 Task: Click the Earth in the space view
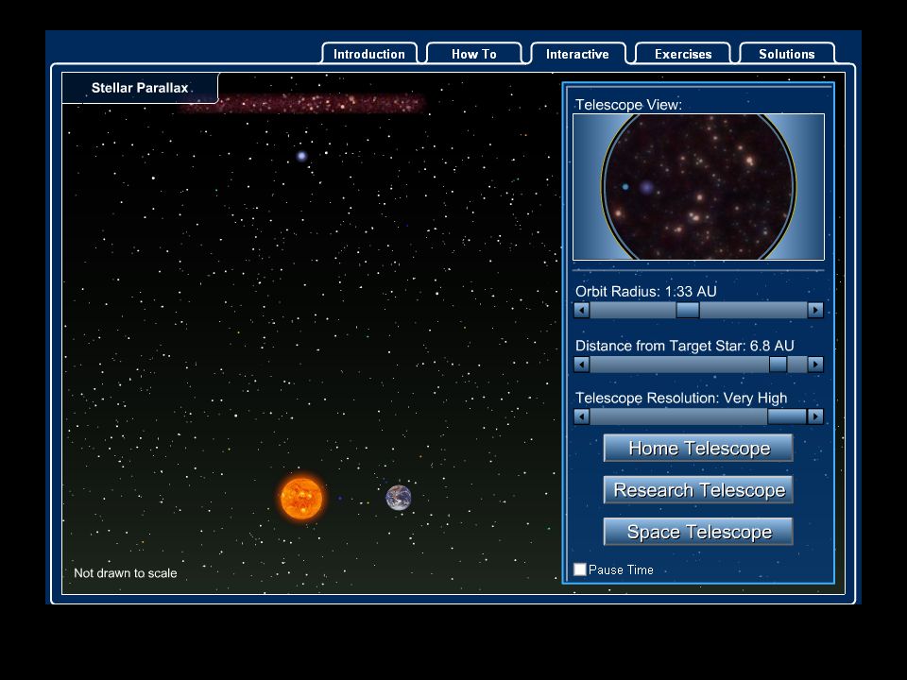click(399, 498)
